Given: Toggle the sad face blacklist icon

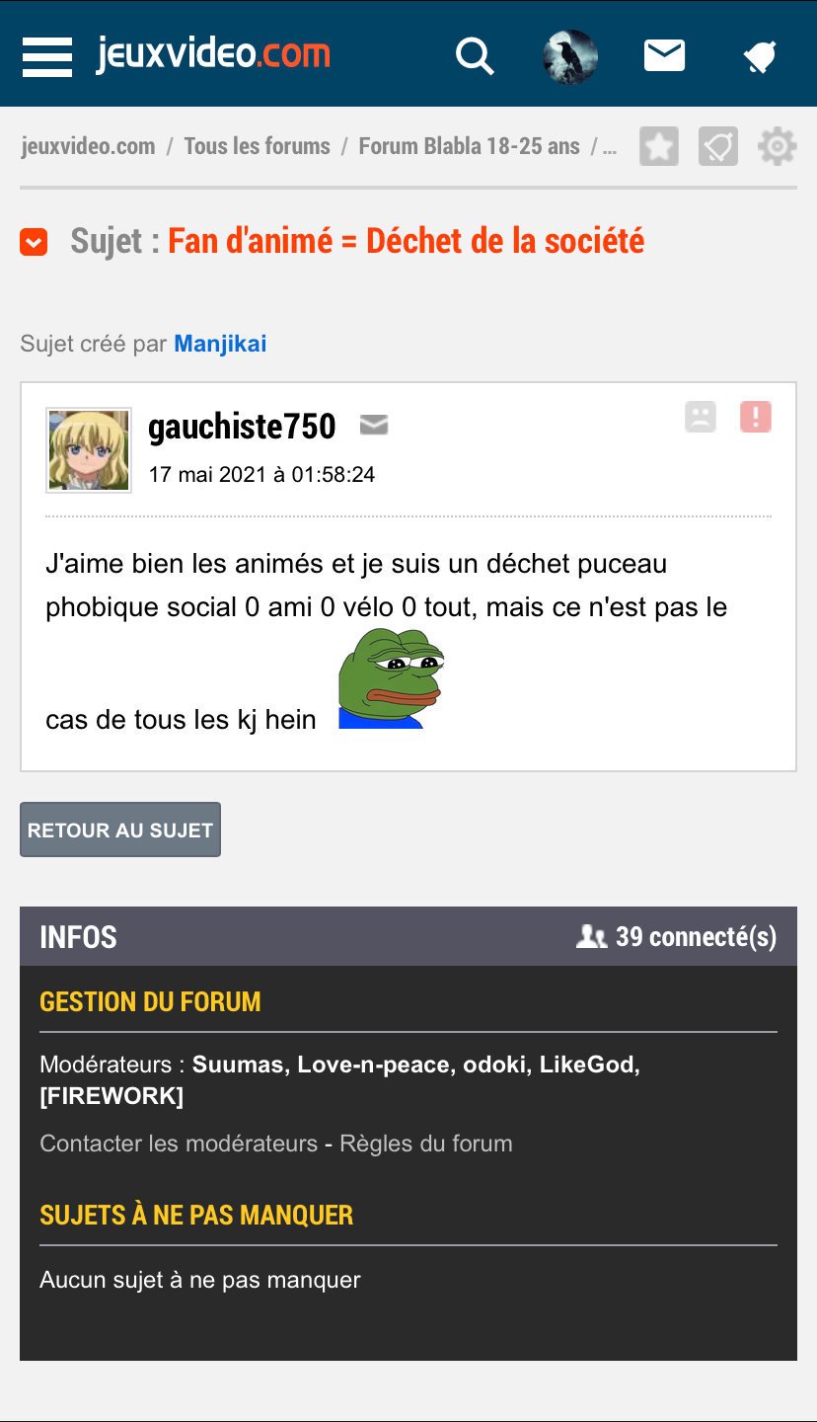Looking at the screenshot, I should click(x=701, y=418).
